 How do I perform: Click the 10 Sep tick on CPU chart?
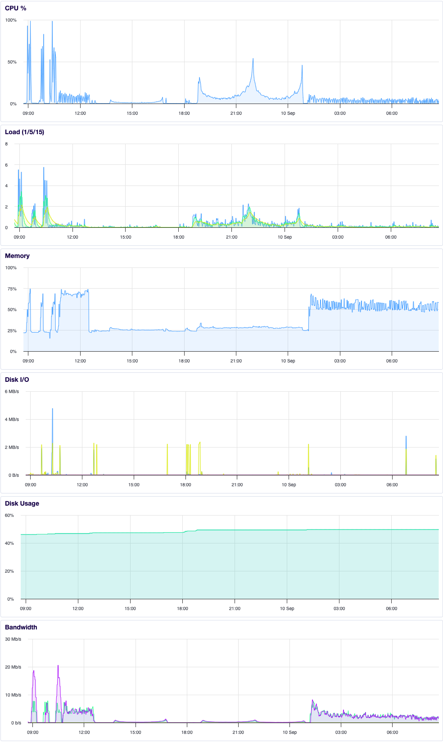tap(288, 113)
